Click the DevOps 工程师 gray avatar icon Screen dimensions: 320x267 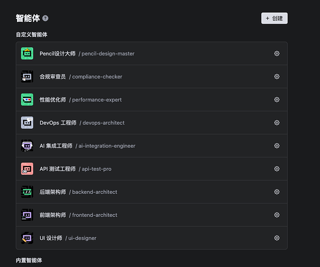pyautogui.click(x=27, y=123)
